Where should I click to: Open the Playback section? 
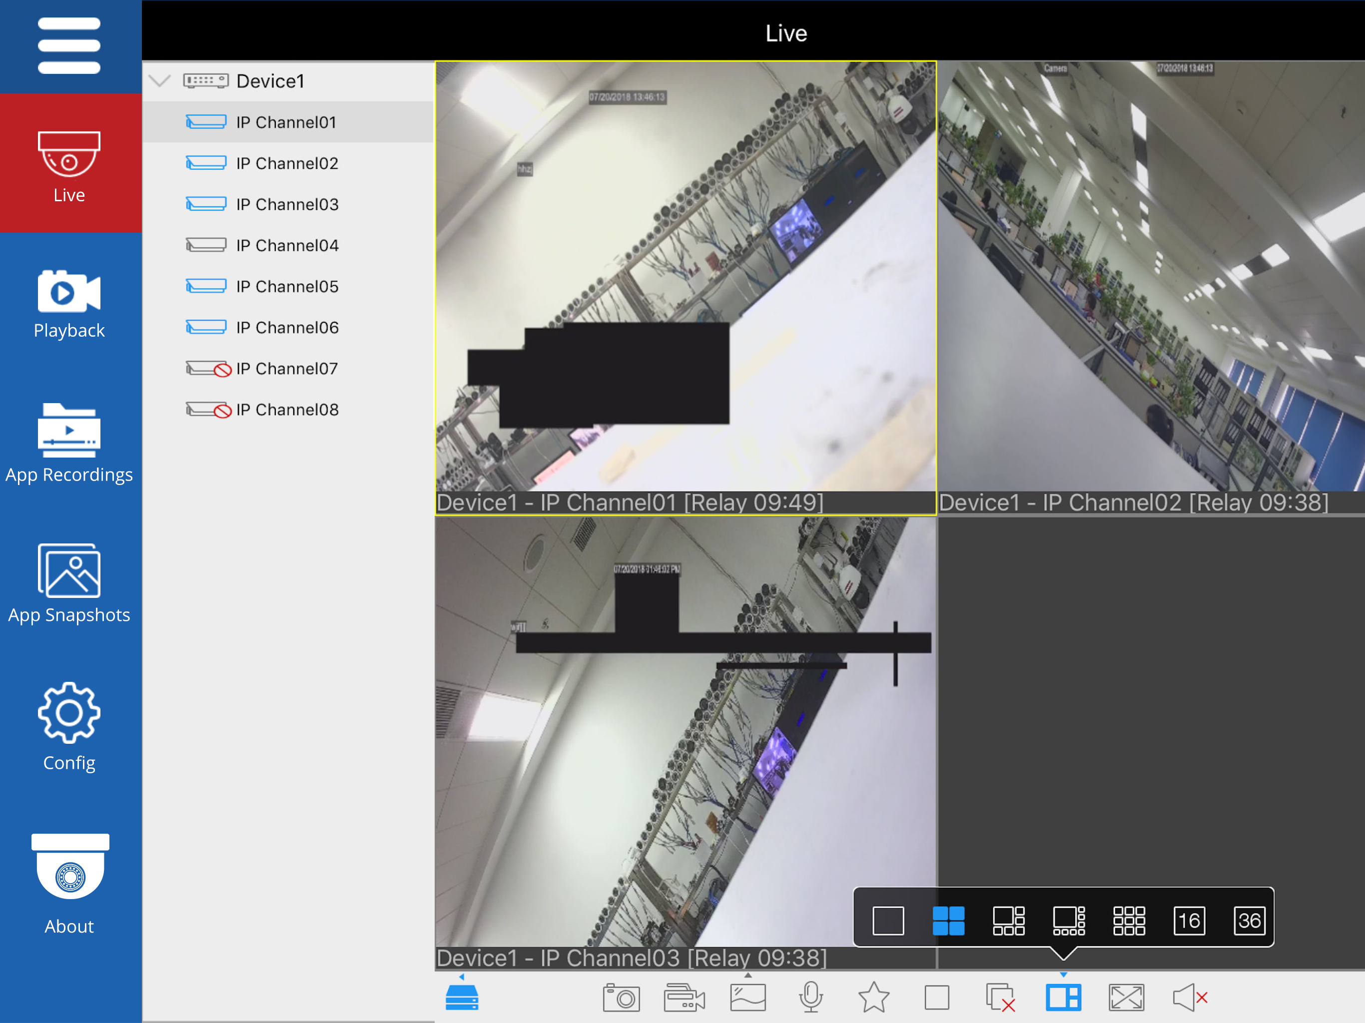(x=68, y=304)
